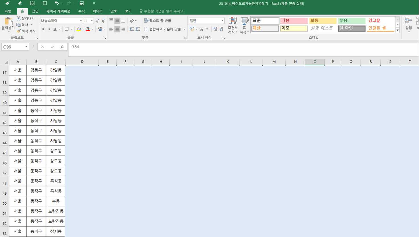Viewport: 419px width, 237px height.
Task: Apply the 나쁨 (Bad) cell style
Action: point(294,21)
